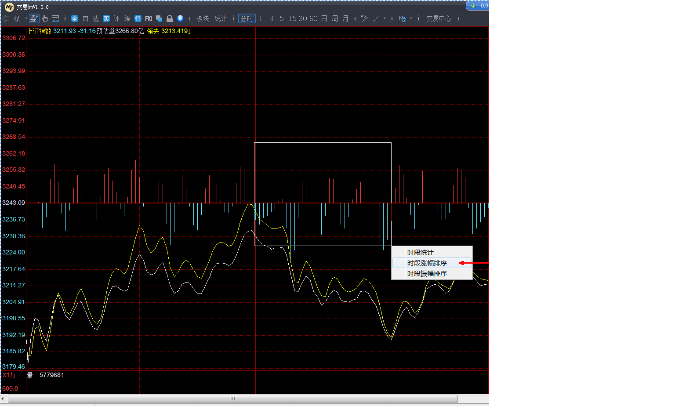675x406 pixels.
Task: Click the ruler measurement icon
Action: (55, 18)
